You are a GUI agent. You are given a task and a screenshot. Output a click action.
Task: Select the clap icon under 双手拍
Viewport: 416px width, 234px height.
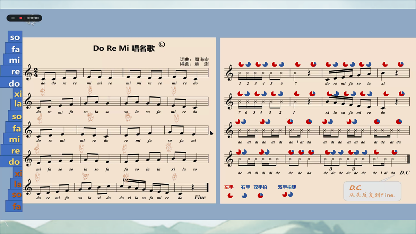point(260,196)
